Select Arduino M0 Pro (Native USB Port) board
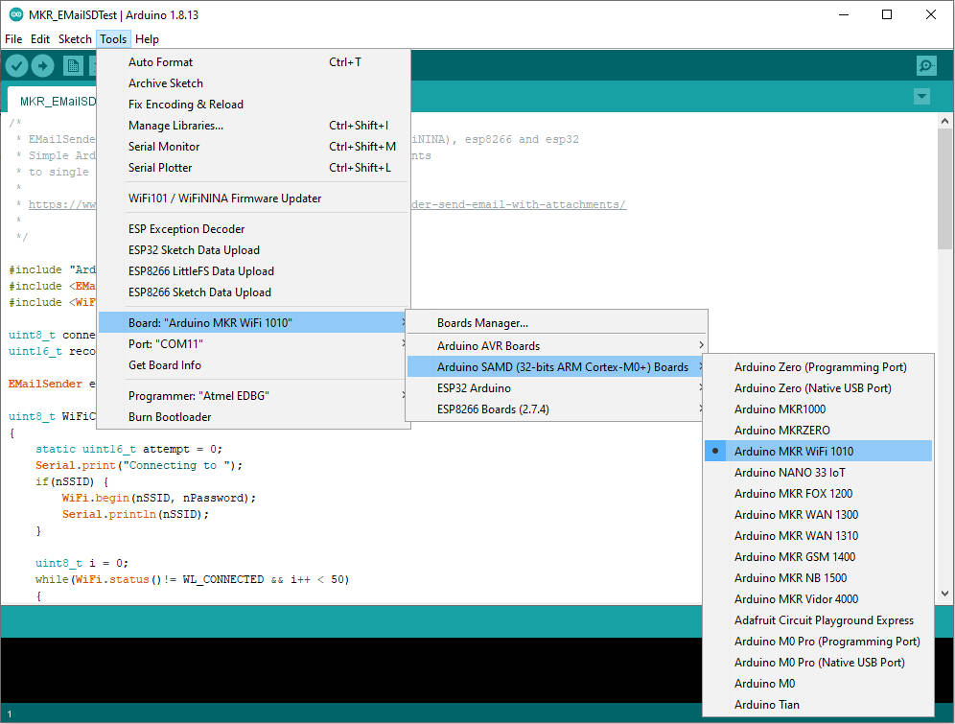Image resolution: width=955 pixels, height=724 pixels. tap(818, 663)
